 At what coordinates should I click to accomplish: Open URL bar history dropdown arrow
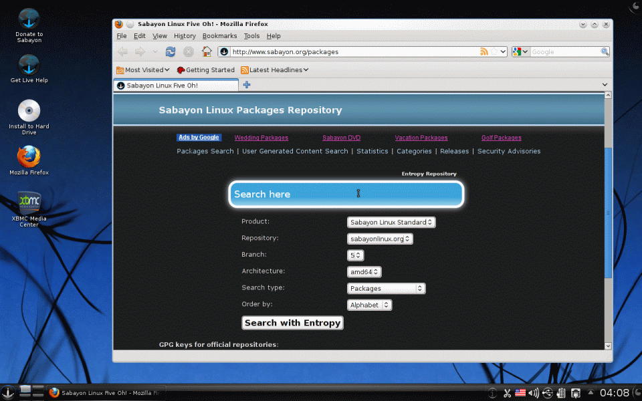(x=503, y=51)
